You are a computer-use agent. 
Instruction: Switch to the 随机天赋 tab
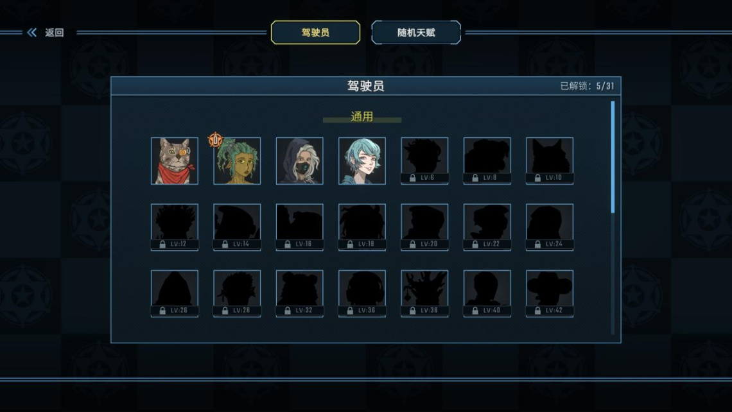pyautogui.click(x=416, y=33)
